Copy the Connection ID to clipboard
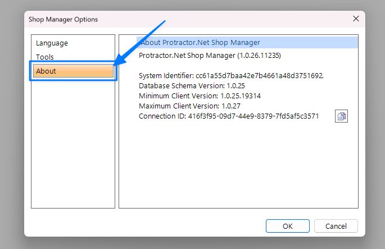Viewport: 385px width, 249px height. tap(341, 116)
